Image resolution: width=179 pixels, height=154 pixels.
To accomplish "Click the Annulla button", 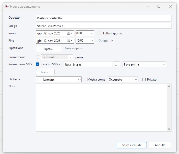I will [160, 145].
